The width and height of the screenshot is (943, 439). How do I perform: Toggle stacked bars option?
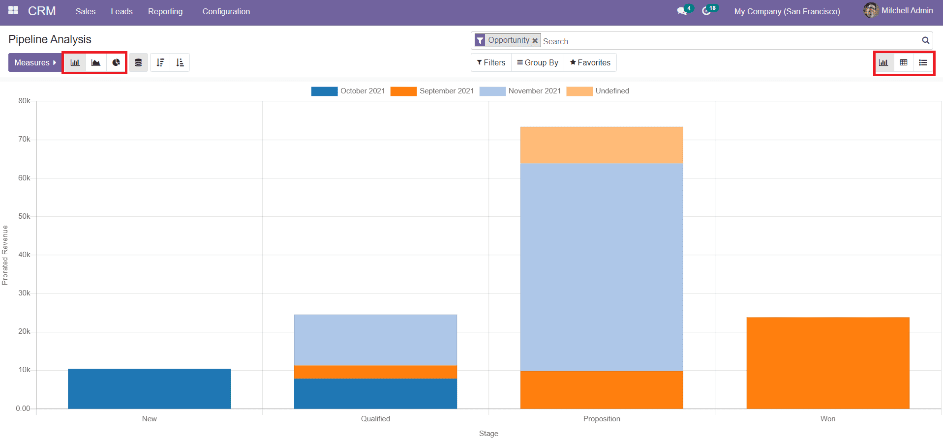138,62
